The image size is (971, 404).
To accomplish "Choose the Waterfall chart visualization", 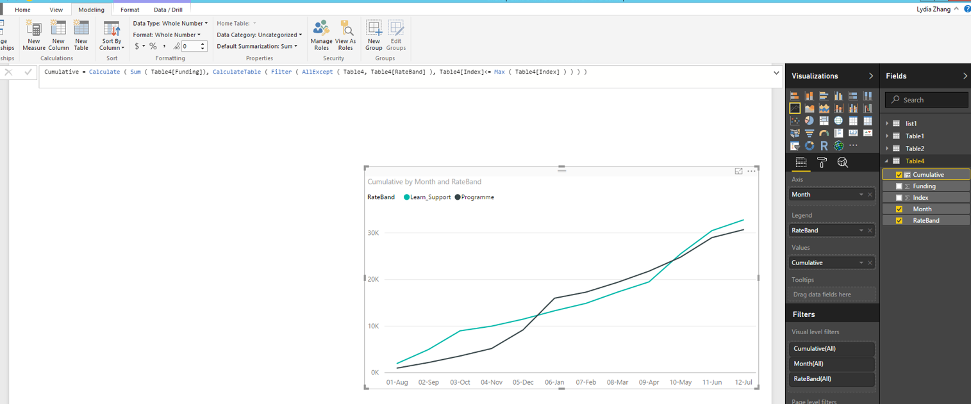I will 868,108.
